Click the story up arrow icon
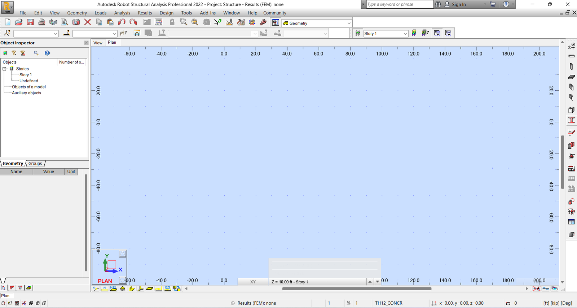577x308 pixels. pyautogui.click(x=448, y=33)
